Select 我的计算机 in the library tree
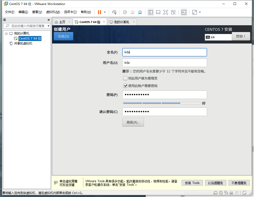This screenshot has width=254, height=197. tap(21, 33)
